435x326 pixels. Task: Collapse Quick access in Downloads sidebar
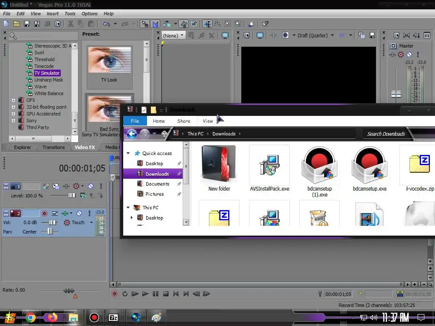click(x=128, y=153)
